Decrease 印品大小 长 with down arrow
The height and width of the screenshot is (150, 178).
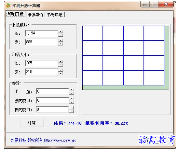coord(61,65)
